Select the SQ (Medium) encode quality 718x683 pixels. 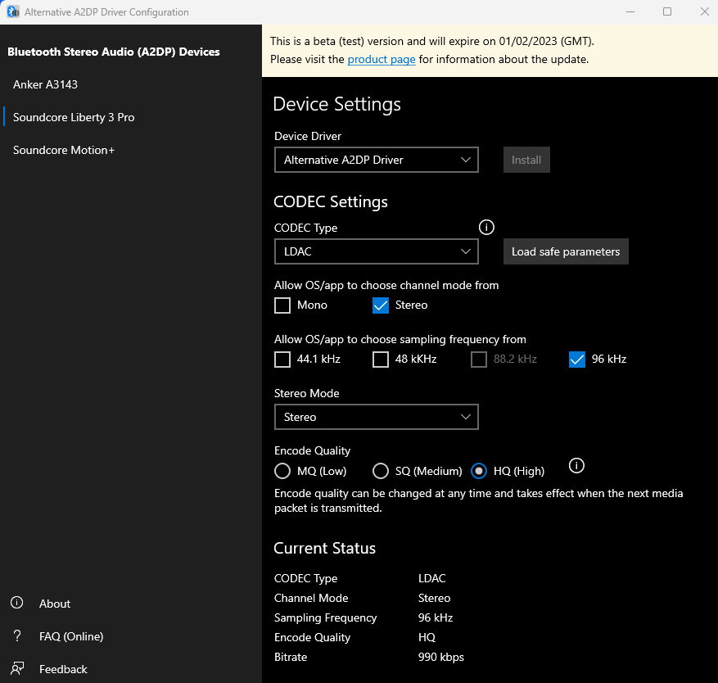381,471
